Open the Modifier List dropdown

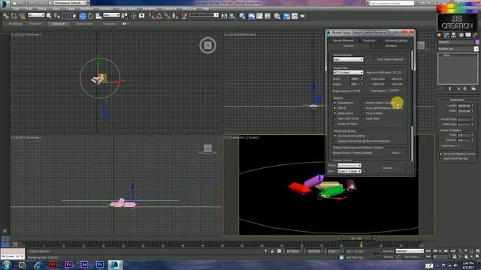pos(458,49)
